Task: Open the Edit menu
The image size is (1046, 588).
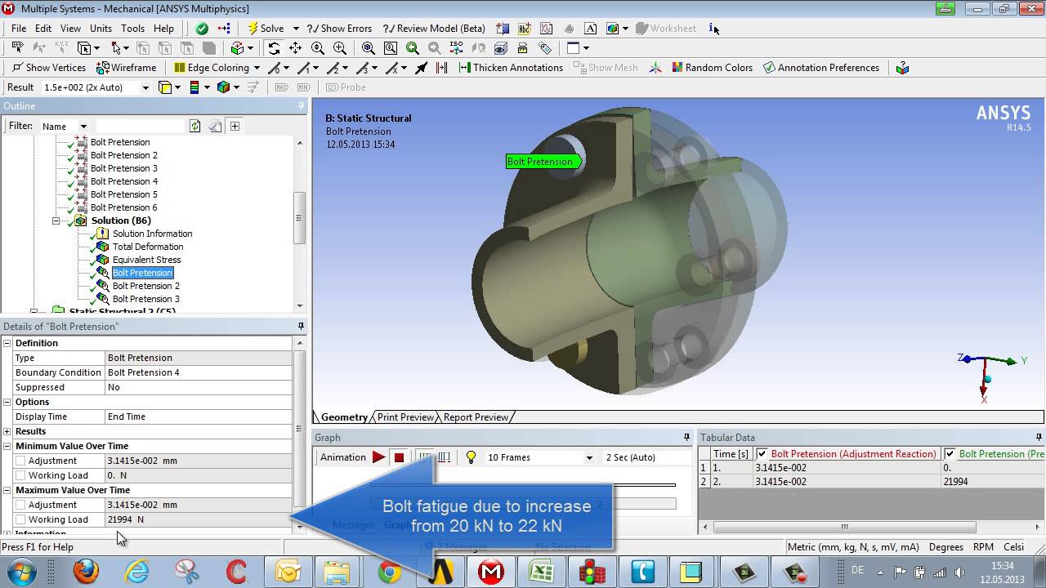Action: click(43, 29)
